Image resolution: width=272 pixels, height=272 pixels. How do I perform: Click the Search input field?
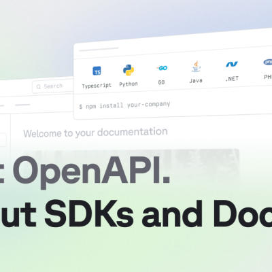pyautogui.click(x=53, y=86)
